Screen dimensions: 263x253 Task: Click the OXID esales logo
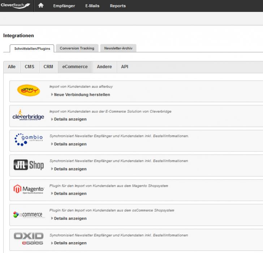tap(29, 239)
